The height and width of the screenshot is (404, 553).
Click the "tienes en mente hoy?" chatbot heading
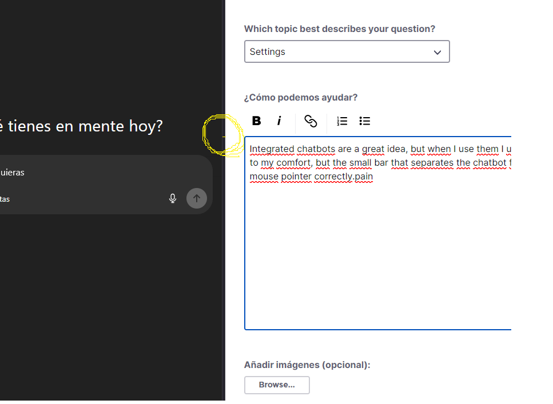[x=86, y=126]
